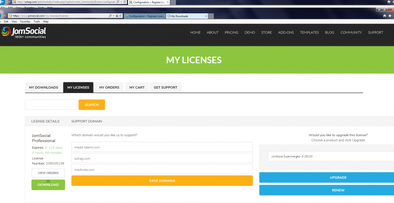Open the Help menu
The image size is (394, 203).
46,22
